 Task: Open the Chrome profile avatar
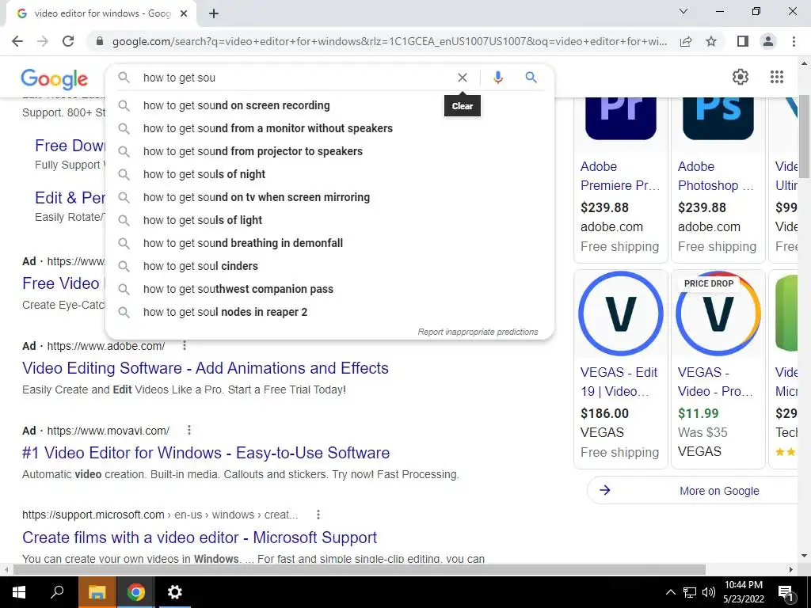[768, 41]
